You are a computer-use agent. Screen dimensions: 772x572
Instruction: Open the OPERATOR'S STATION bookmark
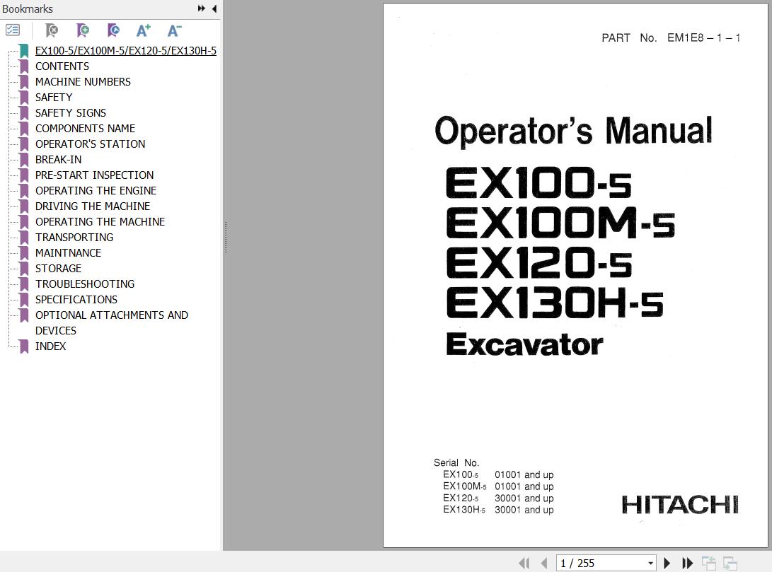click(90, 144)
